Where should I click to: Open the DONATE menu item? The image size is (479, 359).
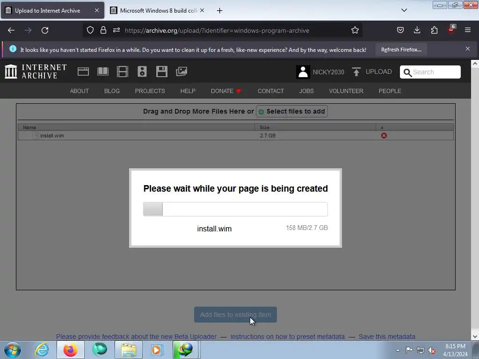pyautogui.click(x=226, y=91)
